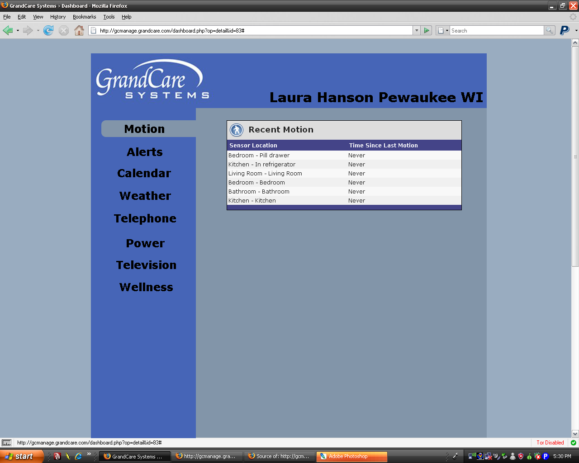Image resolution: width=579 pixels, height=463 pixels.
Task: Click the scrollbar down arrow
Action: (x=575, y=434)
